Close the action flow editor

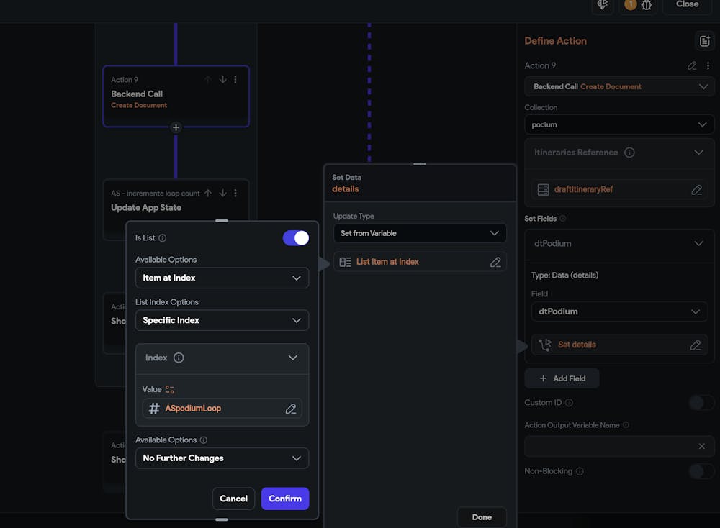click(687, 5)
